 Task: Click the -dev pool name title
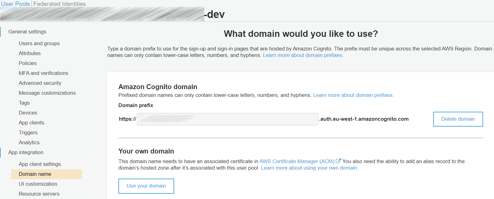[x=214, y=14]
